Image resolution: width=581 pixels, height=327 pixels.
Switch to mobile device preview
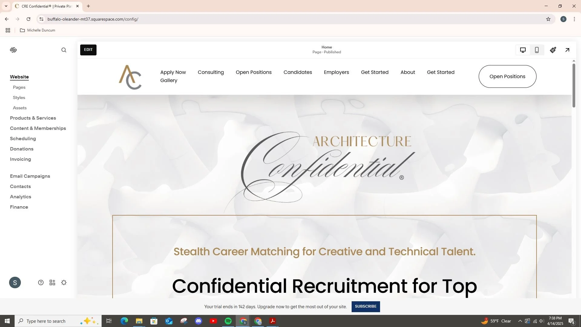click(x=537, y=50)
